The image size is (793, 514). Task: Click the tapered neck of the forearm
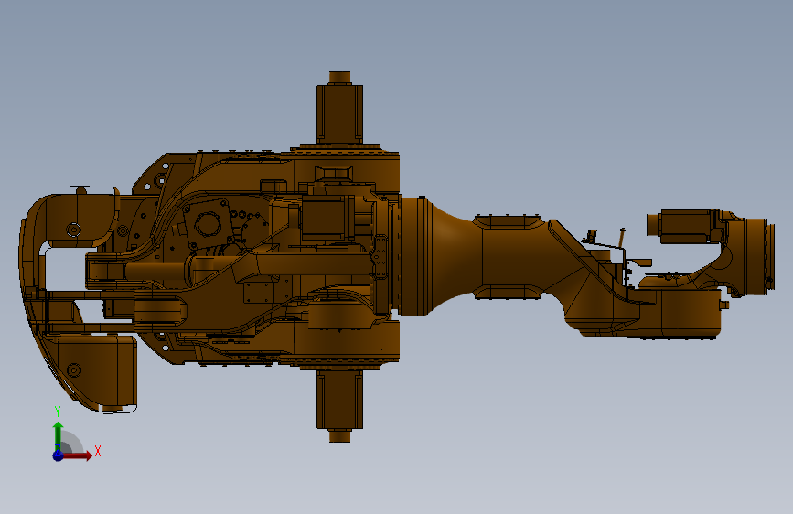[452, 255]
